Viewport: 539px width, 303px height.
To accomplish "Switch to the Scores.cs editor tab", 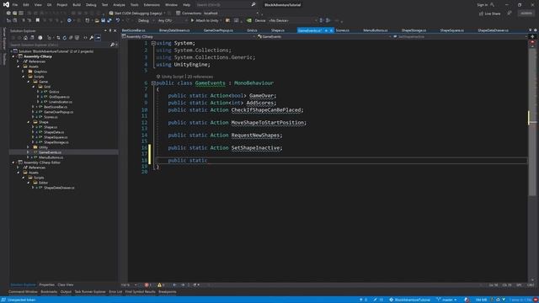I will coord(343,30).
